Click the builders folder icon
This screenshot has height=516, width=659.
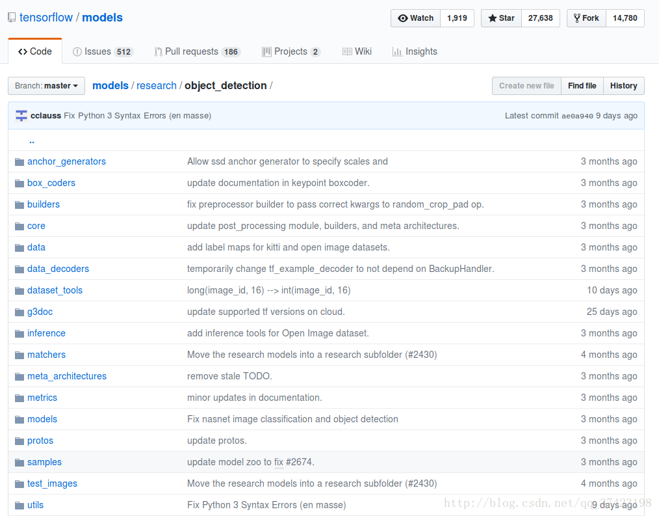pyautogui.click(x=19, y=205)
